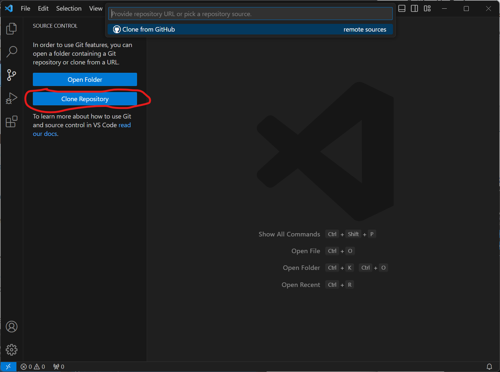The width and height of the screenshot is (500, 372).
Task: Toggle the bottom panel layout button
Action: (x=402, y=9)
